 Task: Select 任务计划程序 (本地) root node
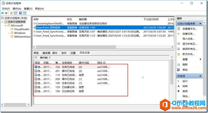pos(16,18)
